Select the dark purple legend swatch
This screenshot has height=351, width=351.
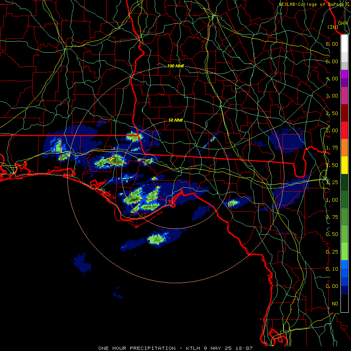click(344, 83)
